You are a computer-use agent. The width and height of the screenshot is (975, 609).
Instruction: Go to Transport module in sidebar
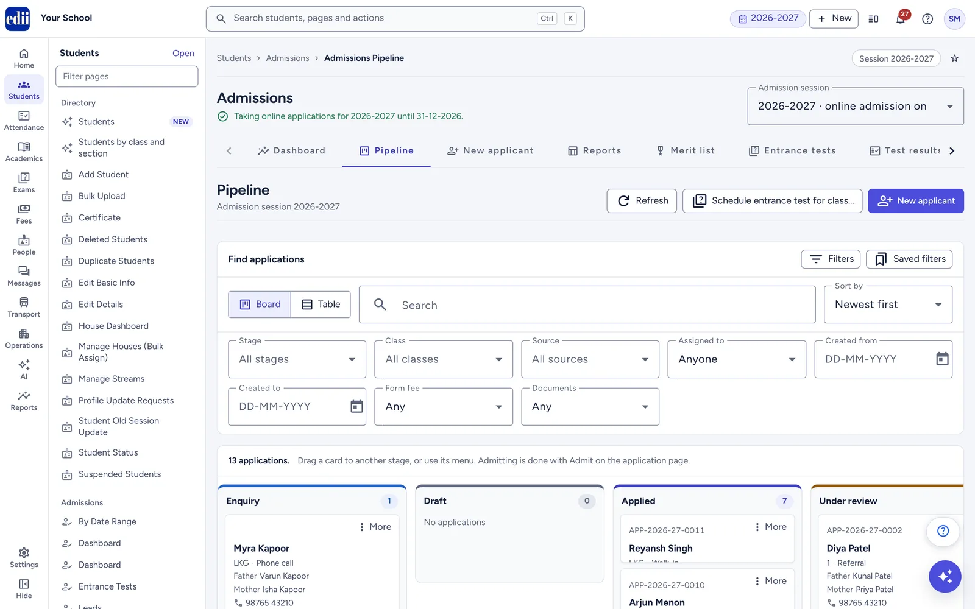pyautogui.click(x=24, y=308)
